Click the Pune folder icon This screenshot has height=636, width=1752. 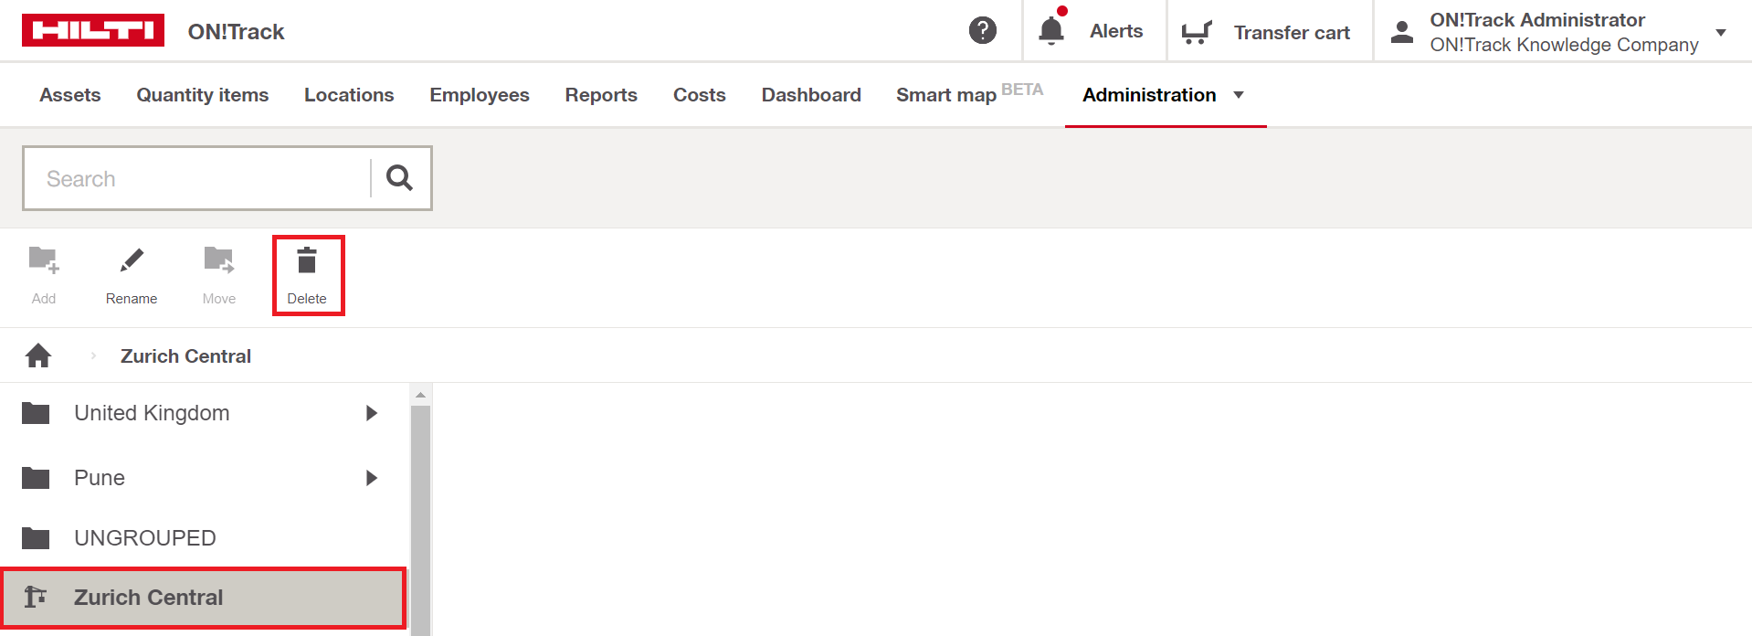point(36,478)
